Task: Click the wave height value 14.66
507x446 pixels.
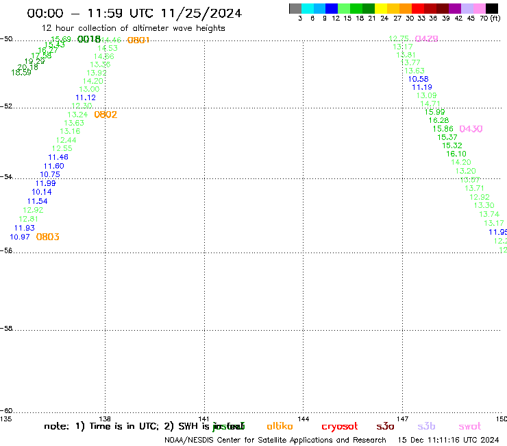Action: click(103, 56)
